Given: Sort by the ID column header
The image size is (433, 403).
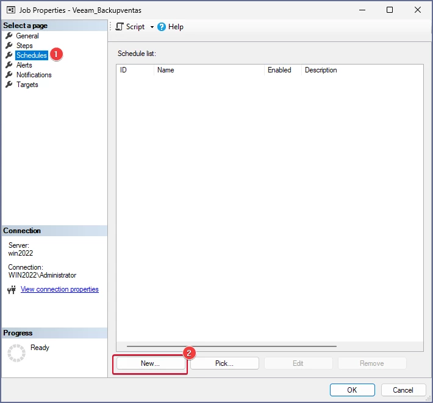Looking at the screenshot, I should (135, 70).
